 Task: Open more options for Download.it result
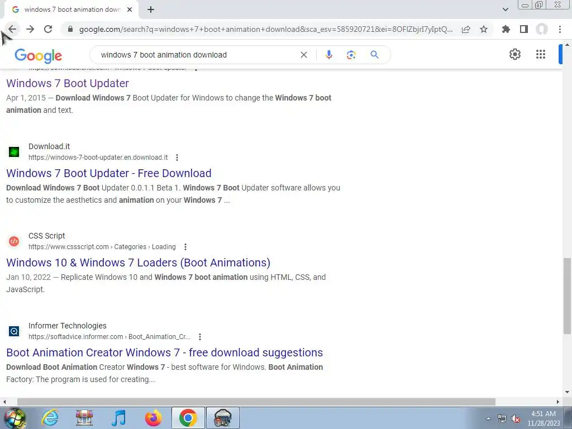pyautogui.click(x=177, y=157)
